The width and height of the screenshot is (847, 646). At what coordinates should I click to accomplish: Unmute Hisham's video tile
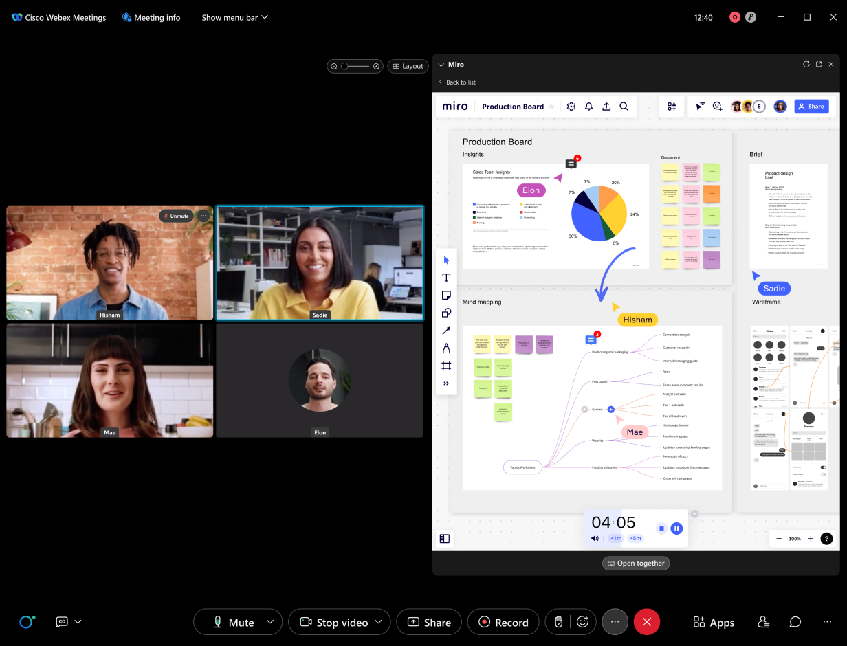point(176,216)
